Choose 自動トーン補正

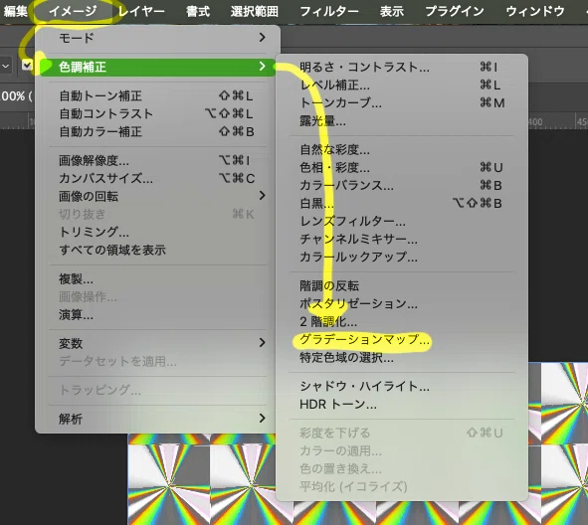(x=157, y=95)
